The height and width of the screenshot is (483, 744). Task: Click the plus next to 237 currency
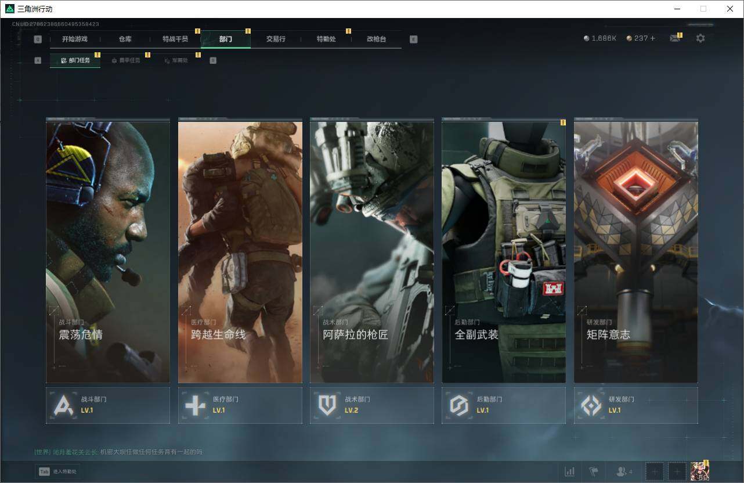coord(652,38)
